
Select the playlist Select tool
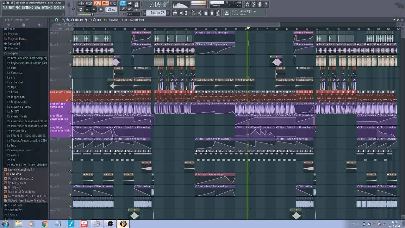pyautogui.click(x=90, y=20)
